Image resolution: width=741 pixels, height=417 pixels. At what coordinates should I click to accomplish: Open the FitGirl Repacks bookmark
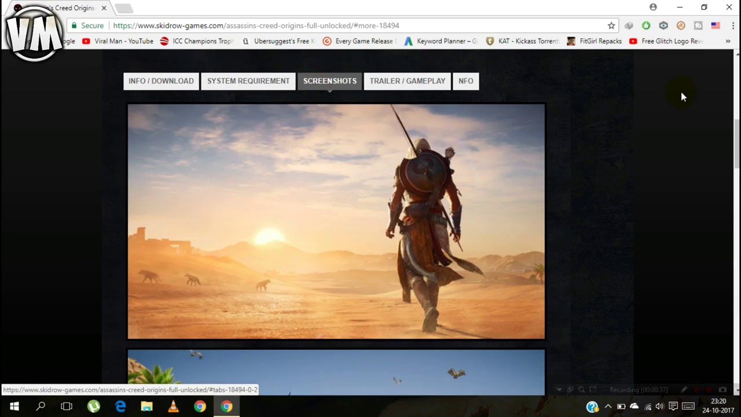point(595,41)
